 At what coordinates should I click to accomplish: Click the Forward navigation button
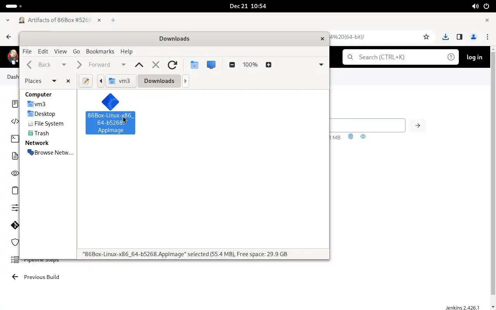(94, 65)
